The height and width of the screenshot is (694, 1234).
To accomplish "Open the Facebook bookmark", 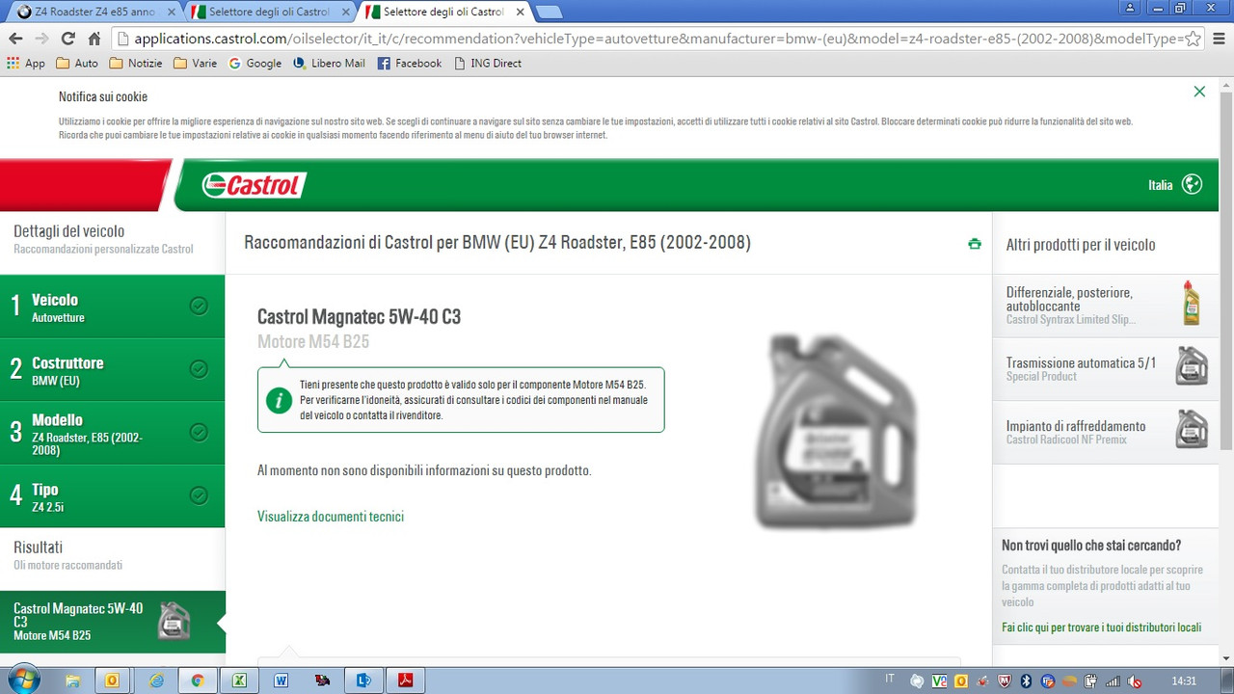I will coord(410,64).
